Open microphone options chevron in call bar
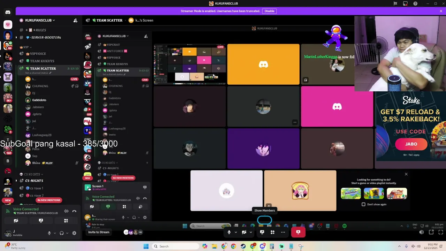Screen dimensions: 446x251 (236, 232)
